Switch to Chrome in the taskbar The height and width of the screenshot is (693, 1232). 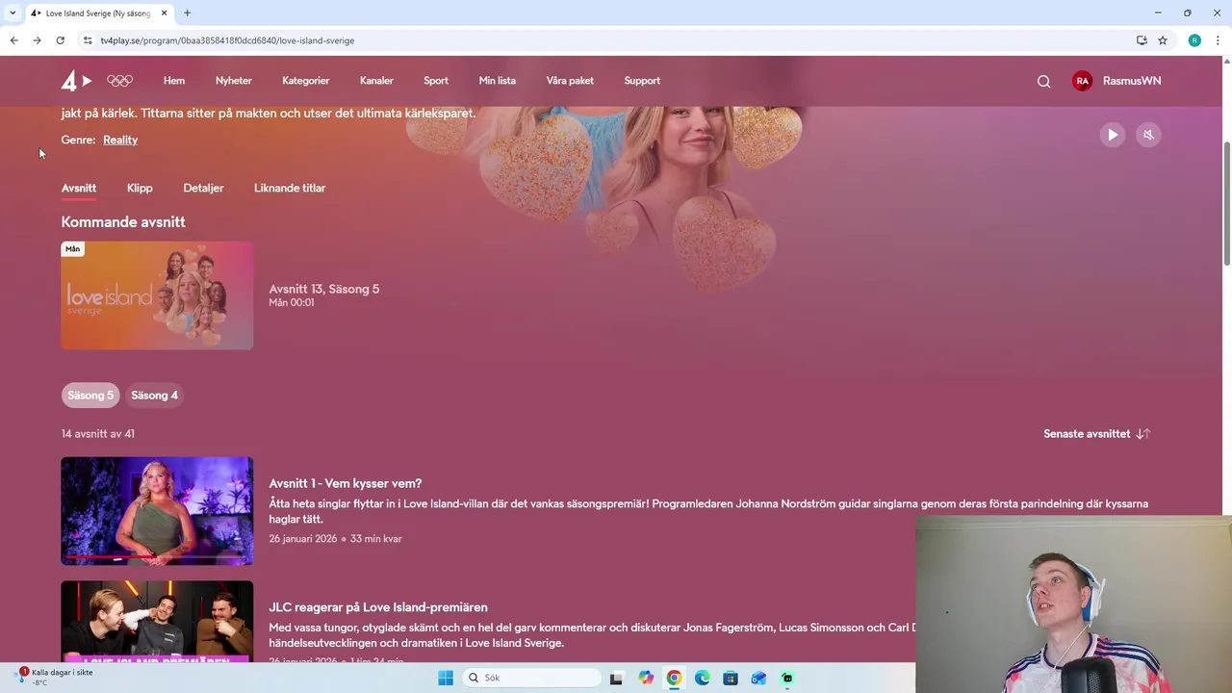click(674, 678)
